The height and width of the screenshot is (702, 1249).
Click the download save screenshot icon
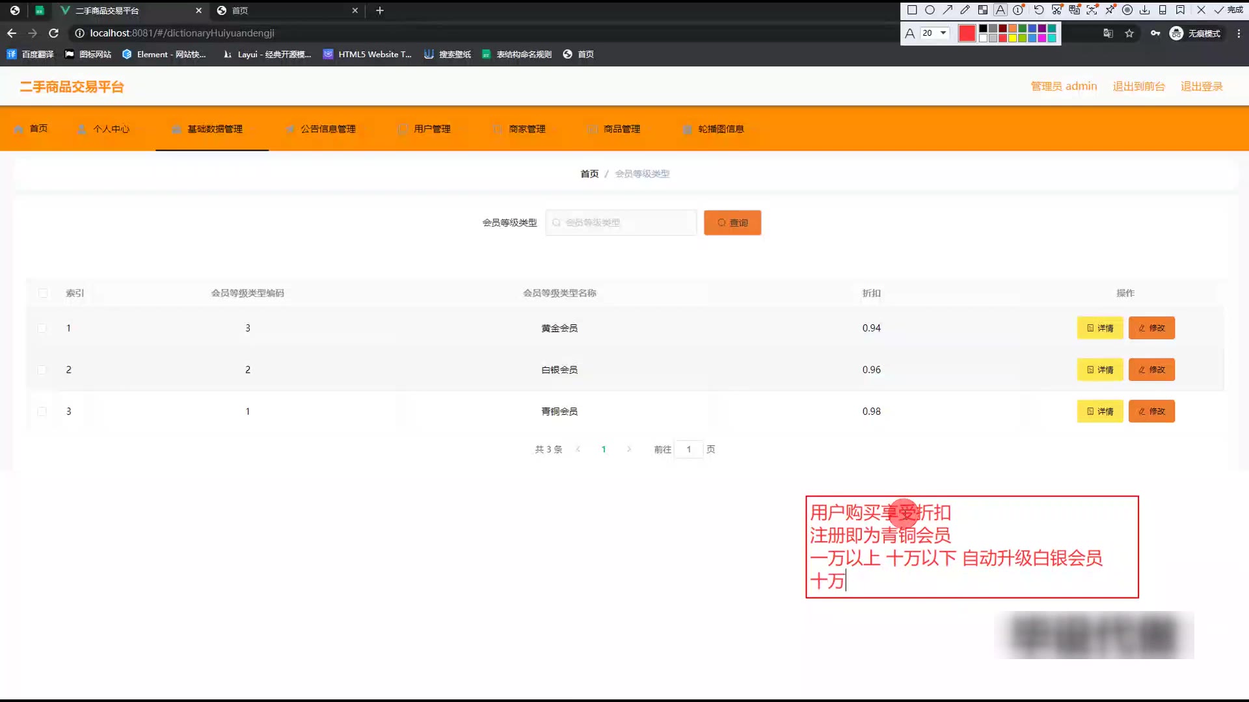(1145, 10)
